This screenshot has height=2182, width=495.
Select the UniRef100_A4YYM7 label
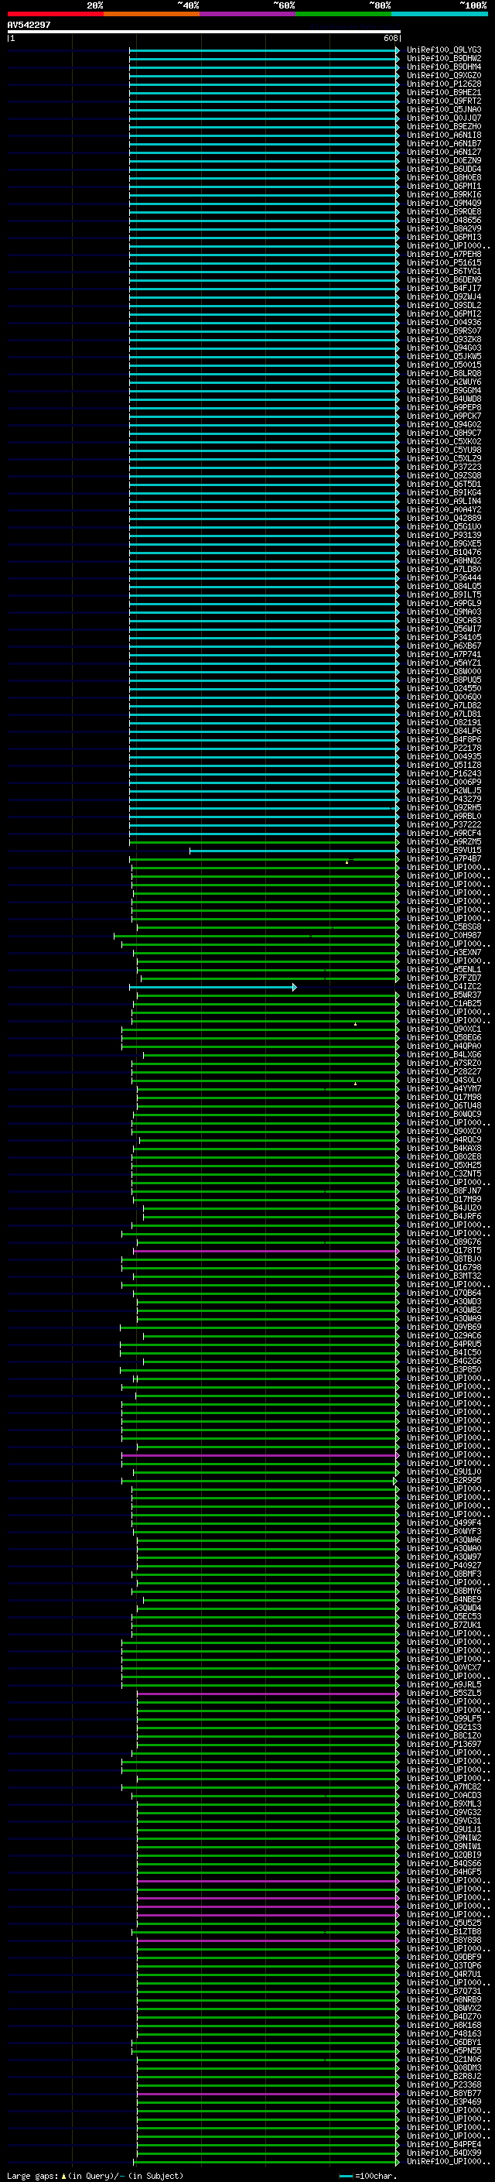click(443, 1088)
